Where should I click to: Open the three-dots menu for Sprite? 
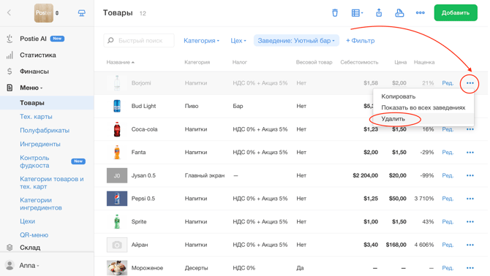[x=470, y=221]
